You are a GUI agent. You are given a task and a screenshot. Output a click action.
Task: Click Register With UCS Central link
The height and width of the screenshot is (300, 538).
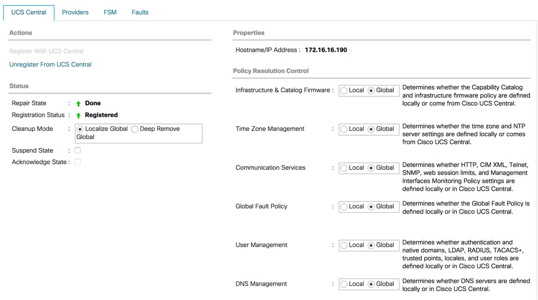coord(46,51)
